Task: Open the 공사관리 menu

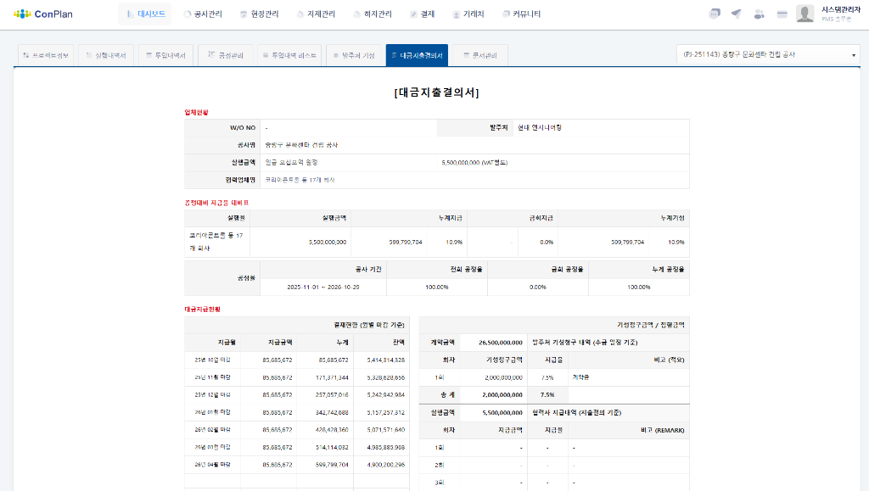Action: tap(203, 14)
